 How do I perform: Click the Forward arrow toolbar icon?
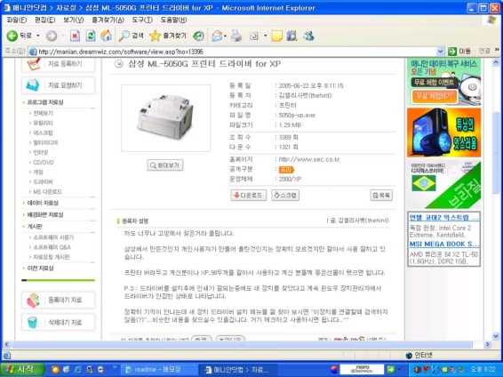[52, 36]
